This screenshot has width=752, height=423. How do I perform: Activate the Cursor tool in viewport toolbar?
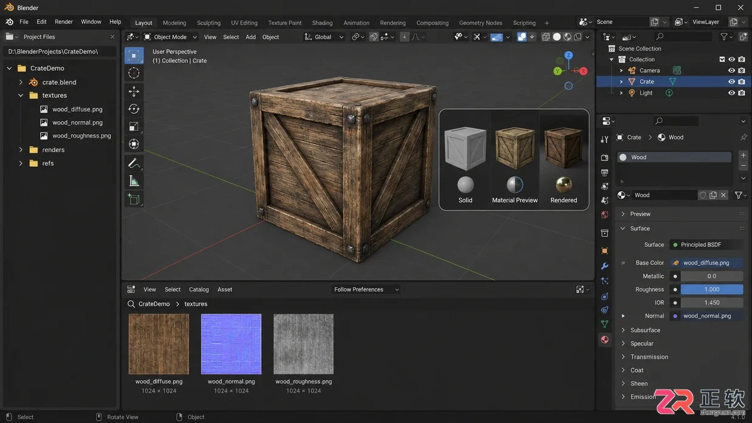pyautogui.click(x=134, y=73)
